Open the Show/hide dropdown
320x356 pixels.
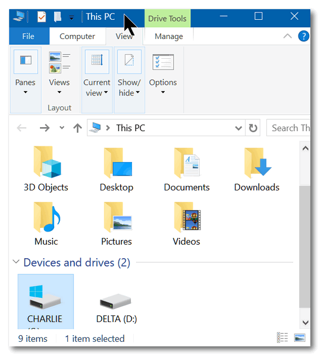129,80
